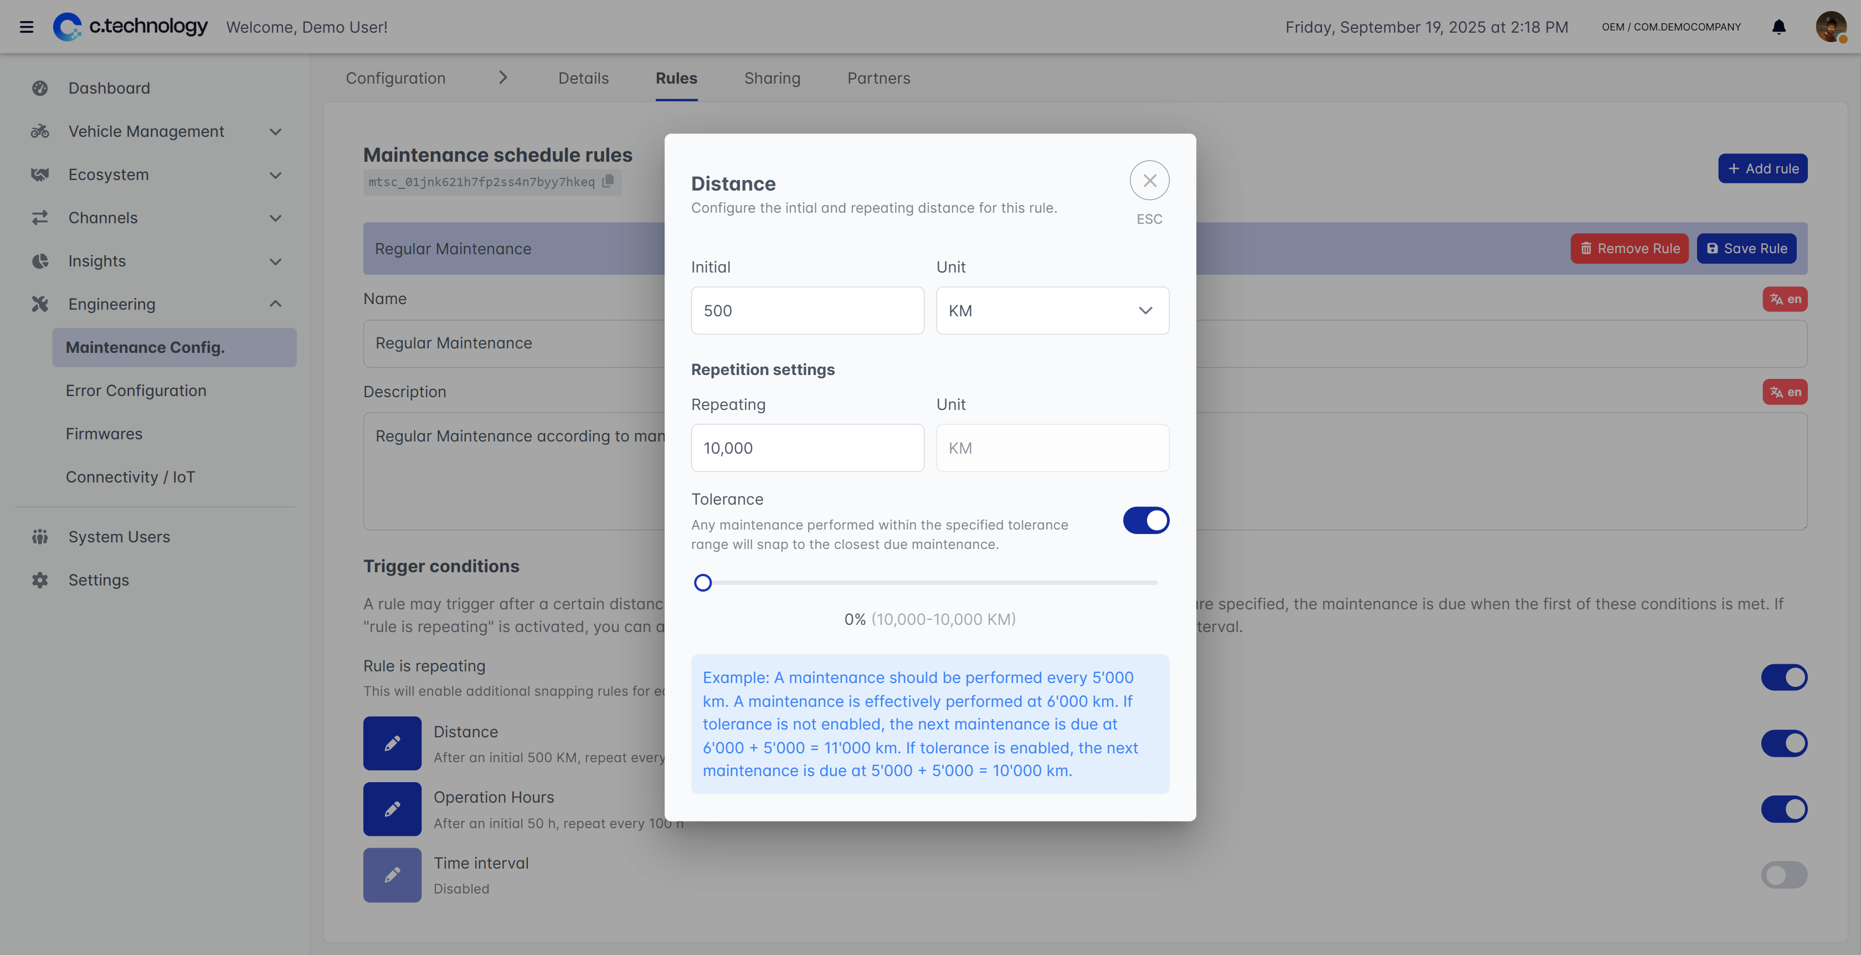Click the Save Rule button
The width and height of the screenshot is (1861, 955).
pos(1746,249)
